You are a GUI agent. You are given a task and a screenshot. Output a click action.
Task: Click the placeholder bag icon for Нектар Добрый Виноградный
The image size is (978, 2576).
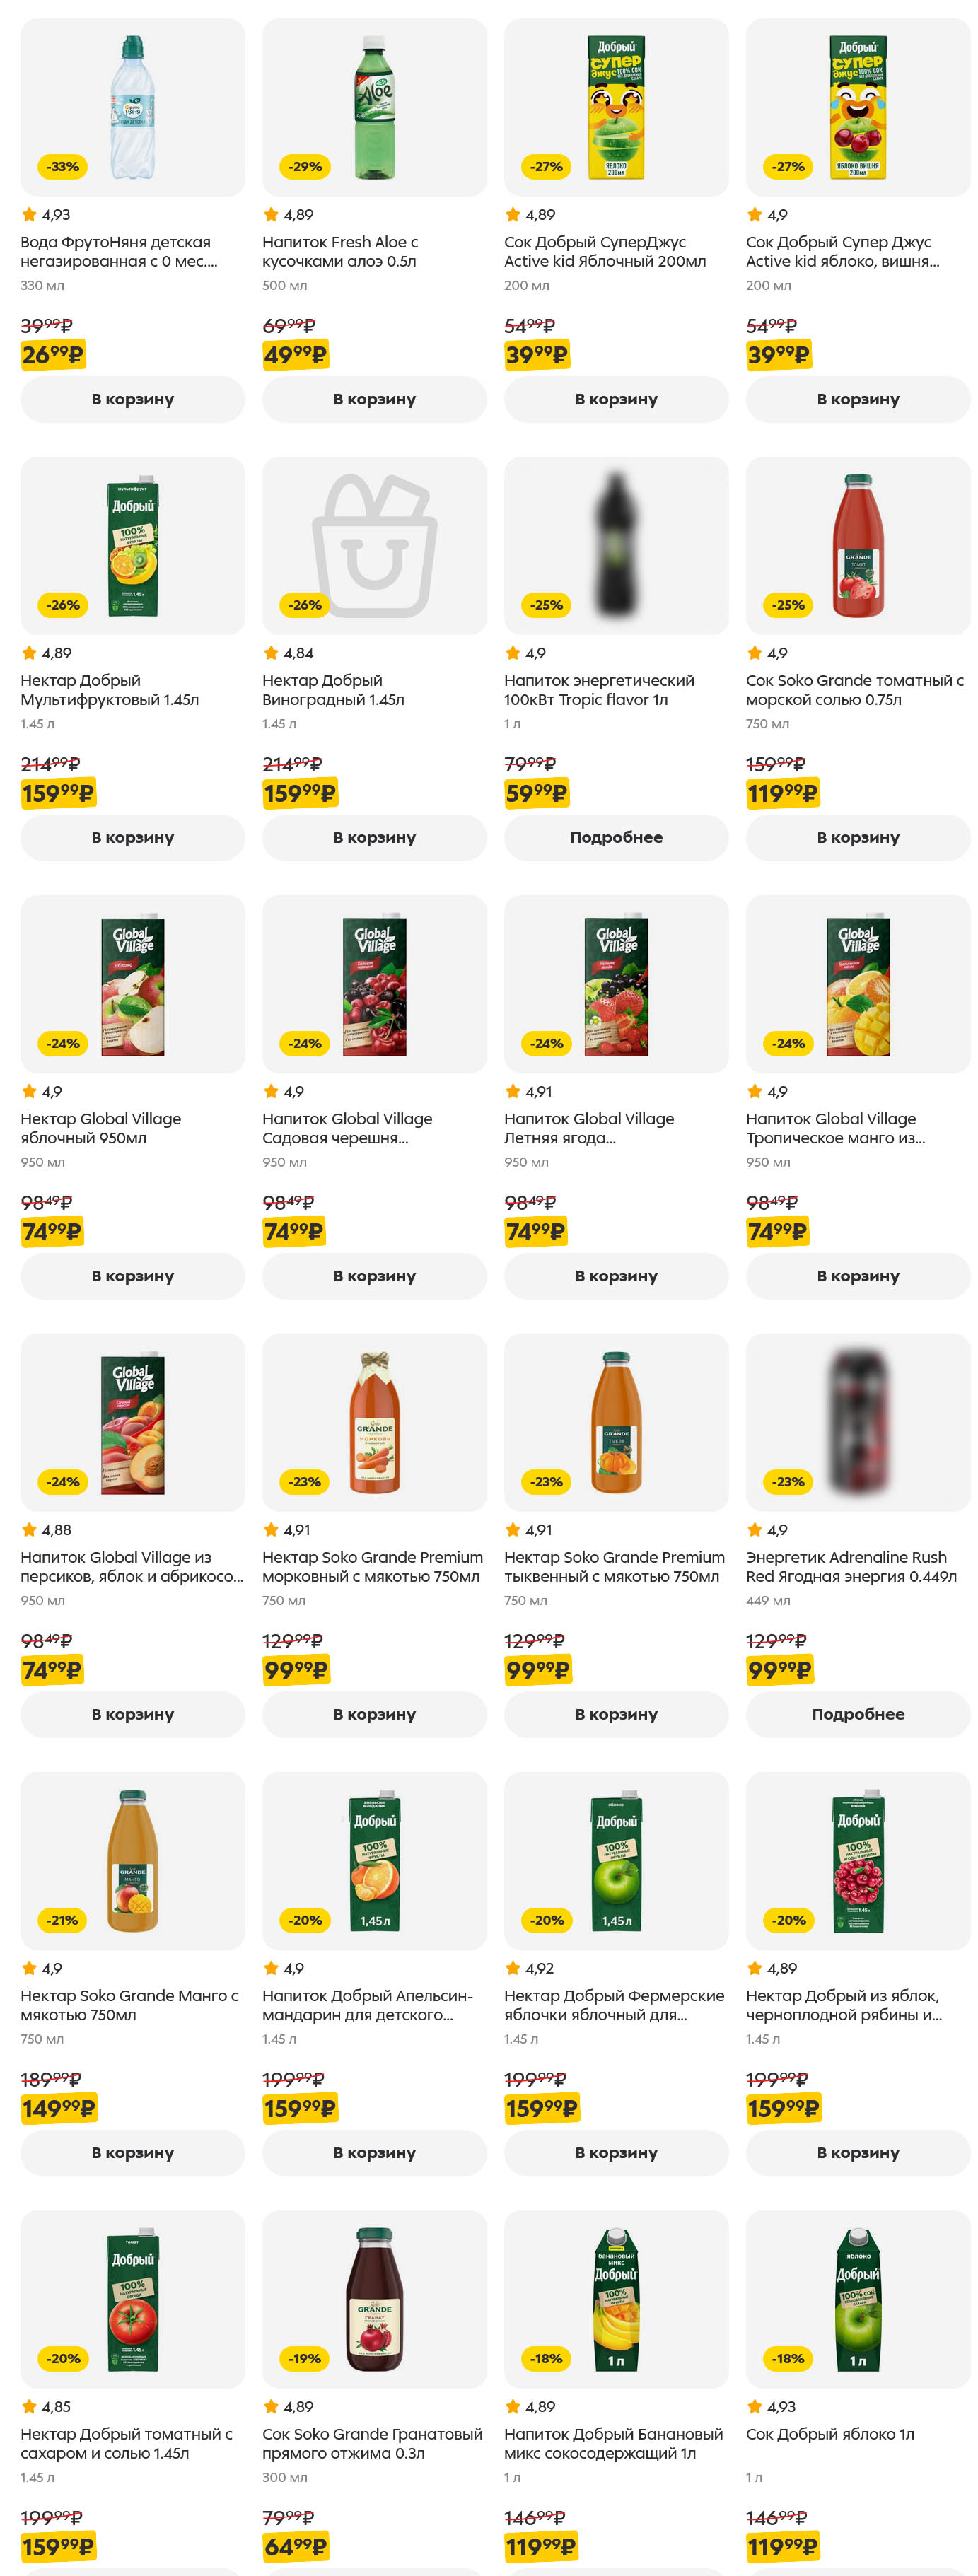point(374,545)
